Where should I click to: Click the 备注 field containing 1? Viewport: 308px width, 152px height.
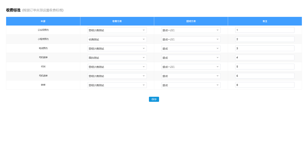pyautogui.click(x=265, y=30)
